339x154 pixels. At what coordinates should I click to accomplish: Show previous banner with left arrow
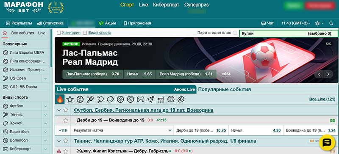coord(319,74)
